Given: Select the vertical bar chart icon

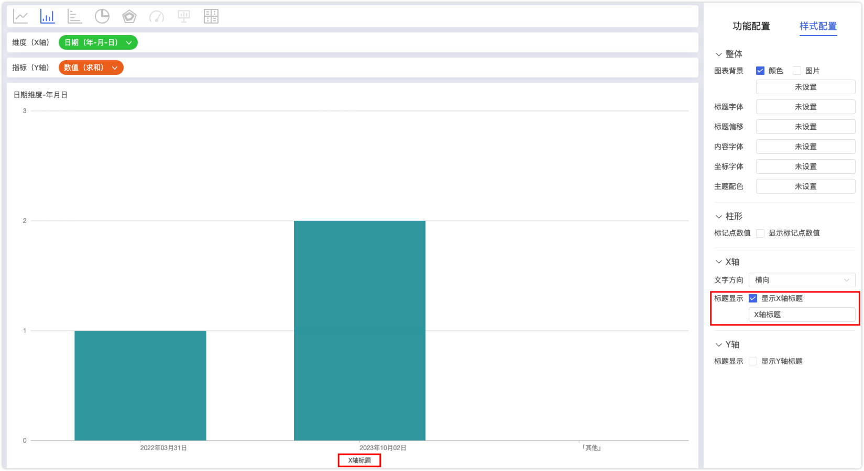Looking at the screenshot, I should click(x=48, y=17).
